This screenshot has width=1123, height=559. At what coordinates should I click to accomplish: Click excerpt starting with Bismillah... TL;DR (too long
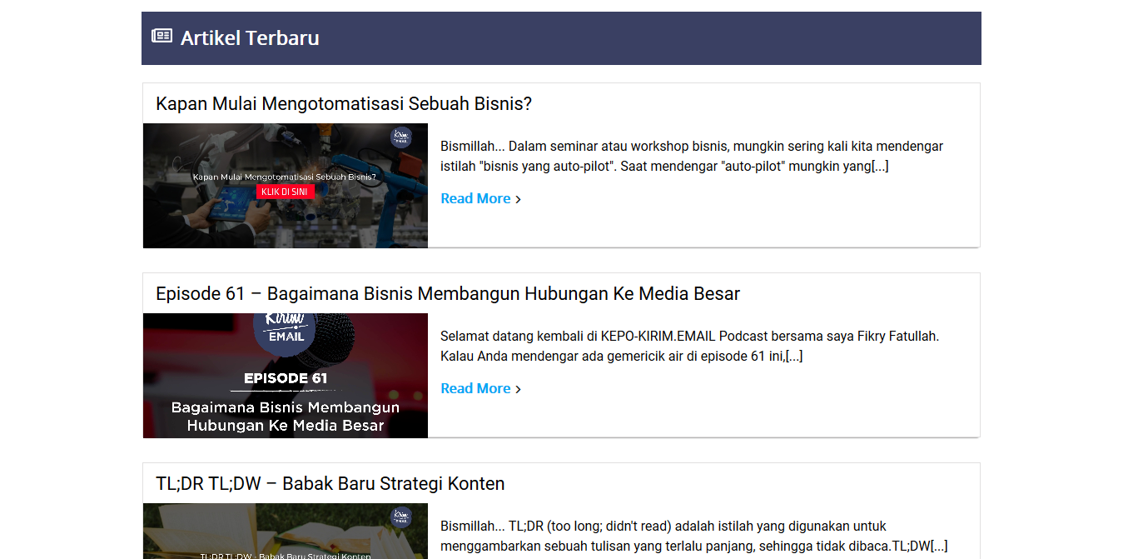[693, 536]
